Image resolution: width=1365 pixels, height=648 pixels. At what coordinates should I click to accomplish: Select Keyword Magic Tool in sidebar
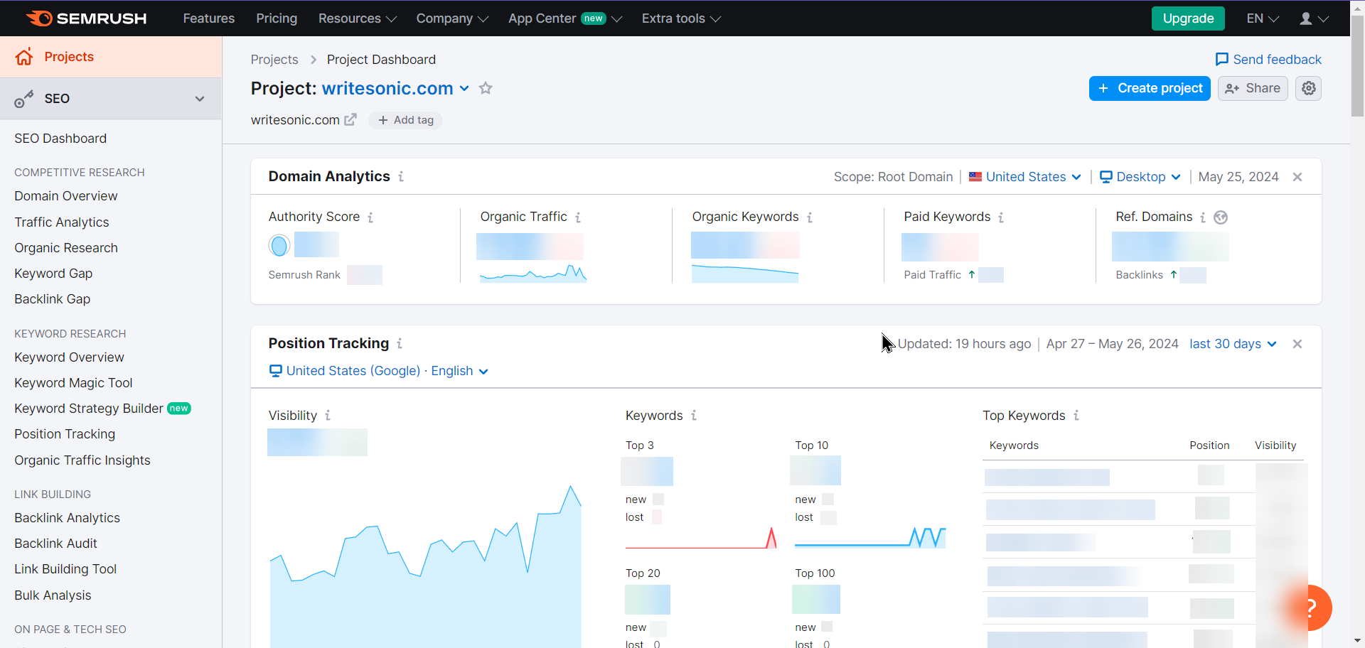coord(73,383)
